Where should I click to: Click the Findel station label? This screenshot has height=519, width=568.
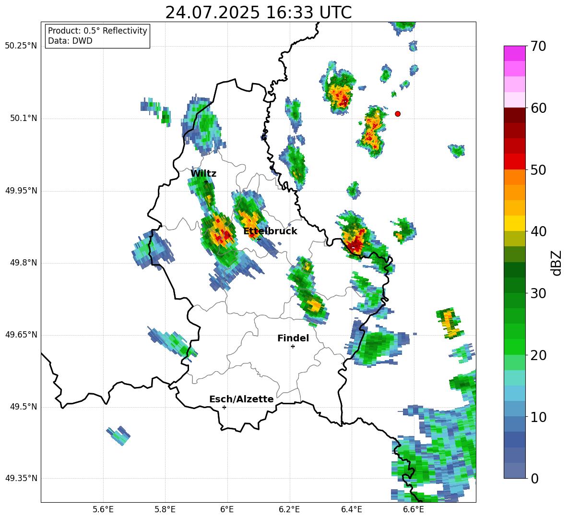pyautogui.click(x=293, y=338)
